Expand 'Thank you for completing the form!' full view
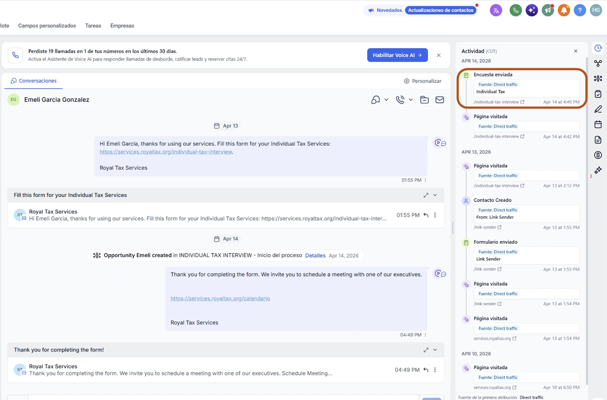Image resolution: width=607 pixels, height=400 pixels. pyautogui.click(x=426, y=350)
